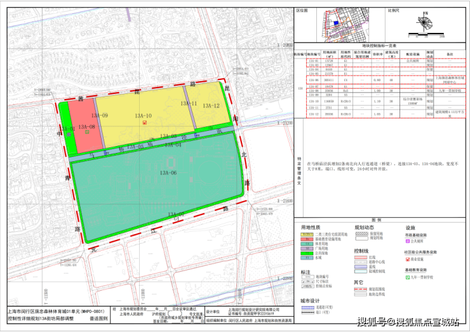The height and width of the screenshot is (332, 470).
Task: Click the 规划动态 legend heading
Action: point(364,227)
